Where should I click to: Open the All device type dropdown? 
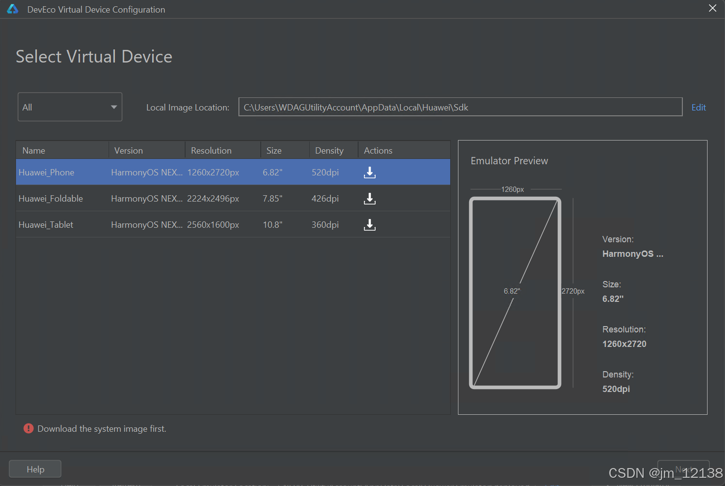click(70, 107)
